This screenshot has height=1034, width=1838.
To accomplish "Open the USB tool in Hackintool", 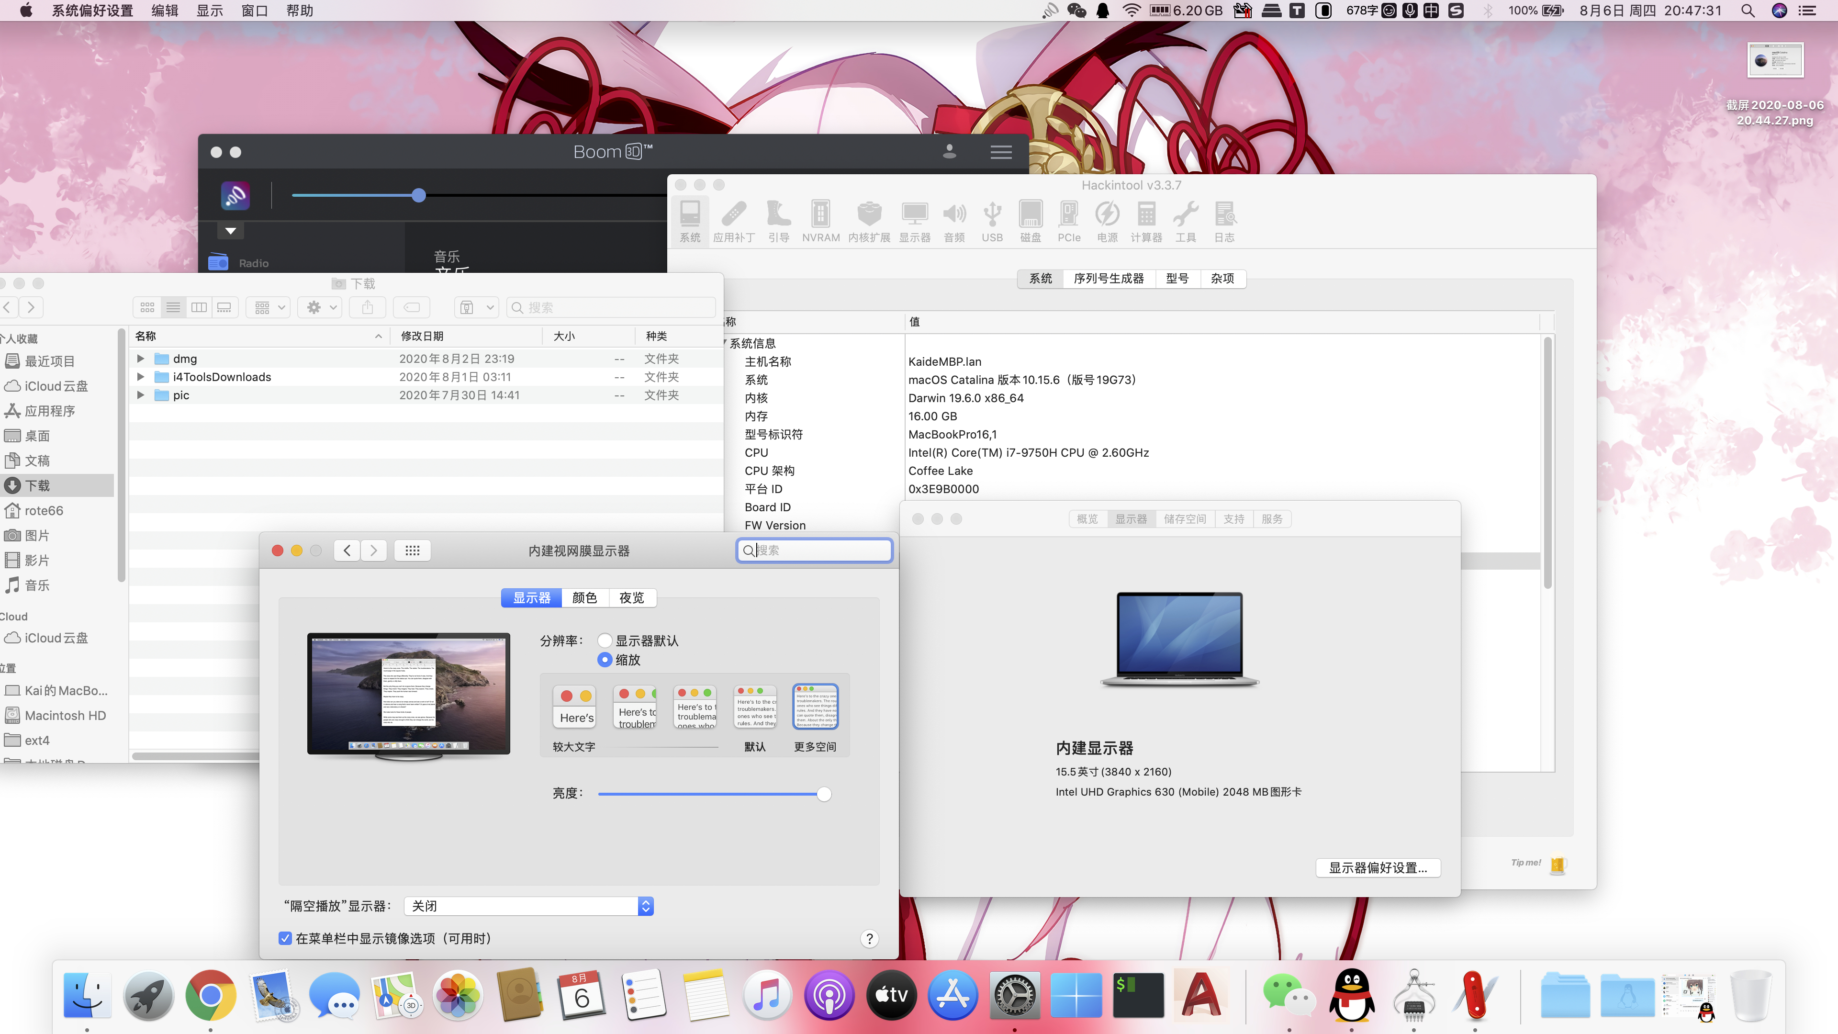I will (x=992, y=221).
